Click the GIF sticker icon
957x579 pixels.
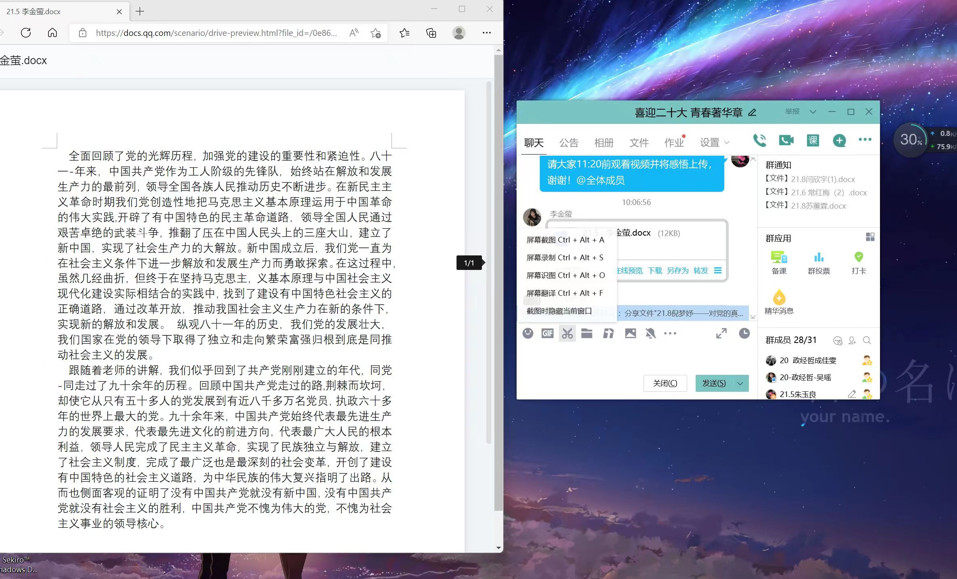pyautogui.click(x=547, y=333)
